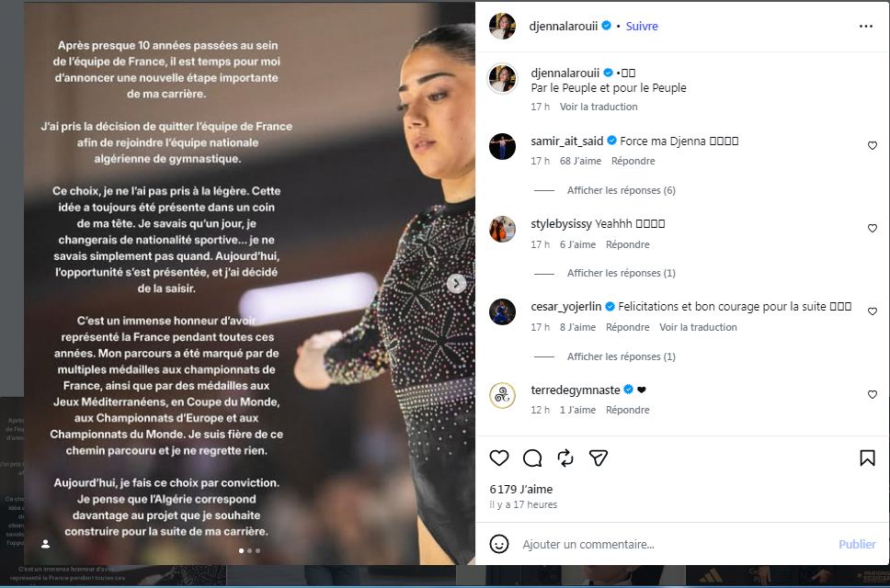Focus the Ajouter un commentaire field

pyautogui.click(x=676, y=544)
